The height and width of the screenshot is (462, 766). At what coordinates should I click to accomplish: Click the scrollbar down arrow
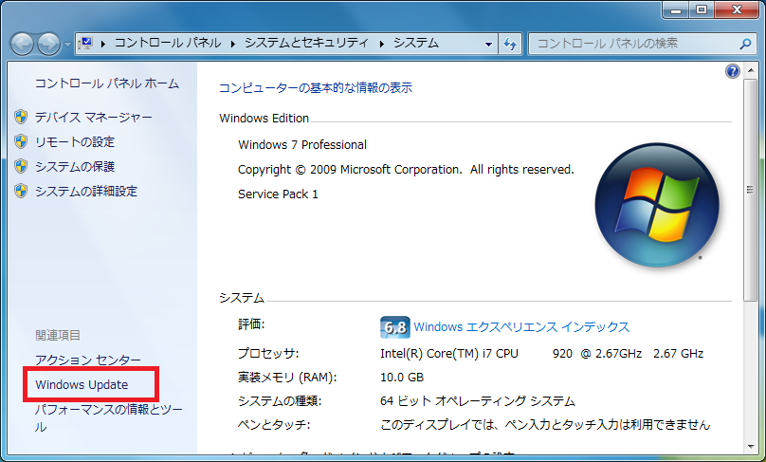click(x=752, y=446)
